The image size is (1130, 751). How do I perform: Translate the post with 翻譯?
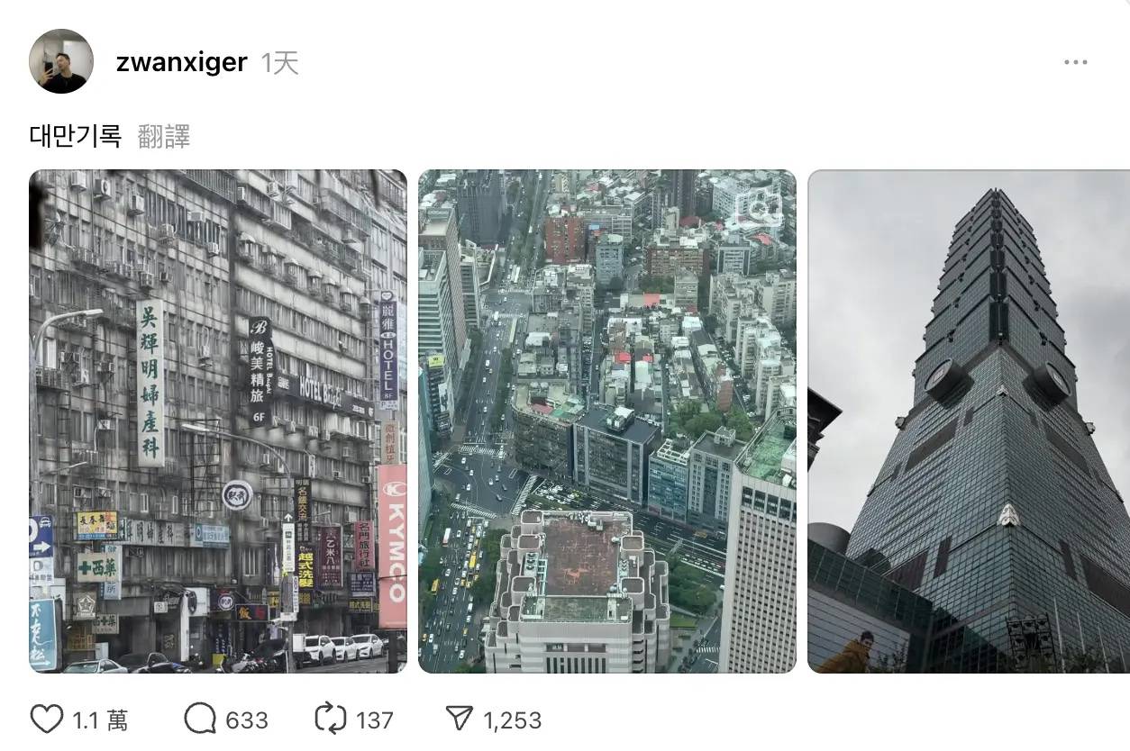click(x=164, y=136)
